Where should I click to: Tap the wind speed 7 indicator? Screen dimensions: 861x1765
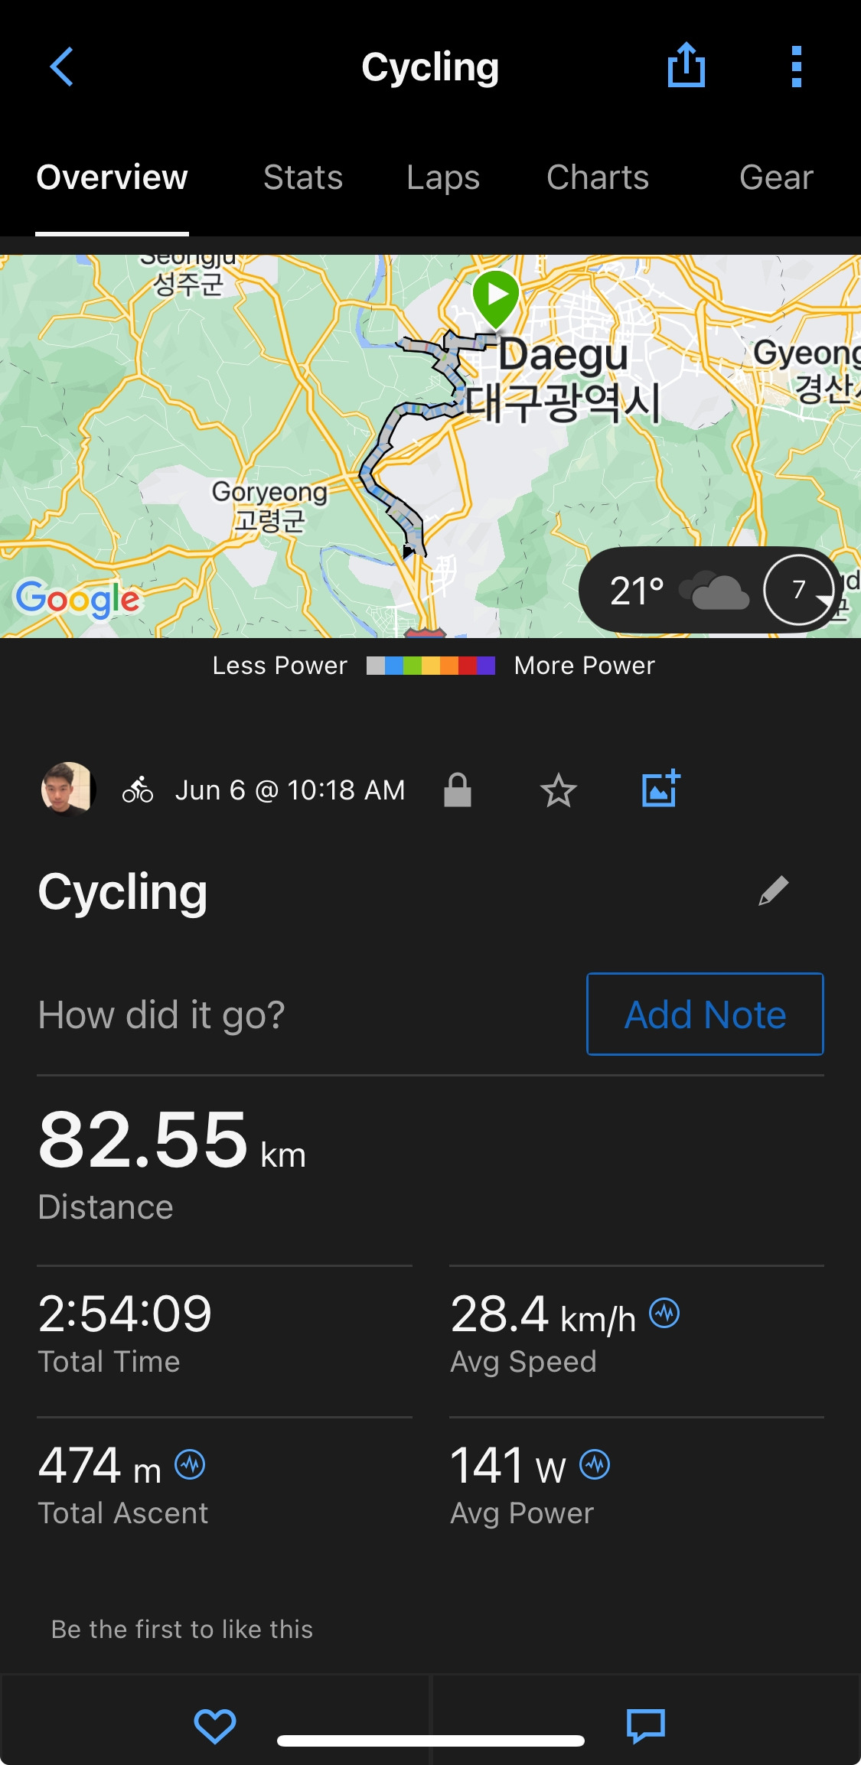[799, 590]
